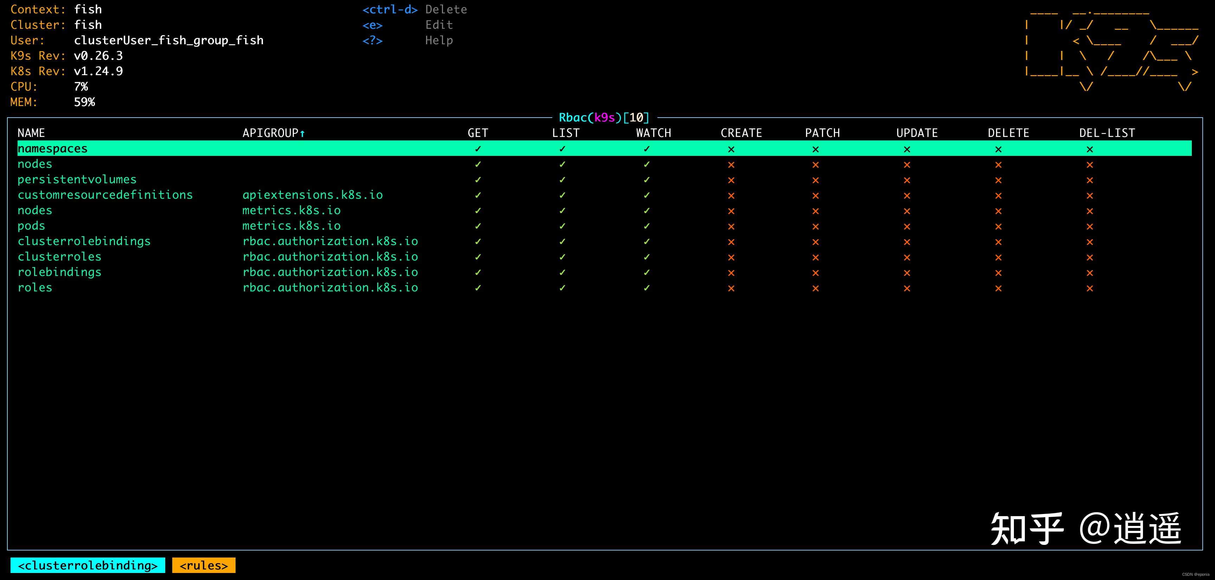Select the rules breadcrumb
This screenshot has height=580, width=1215.
point(204,565)
